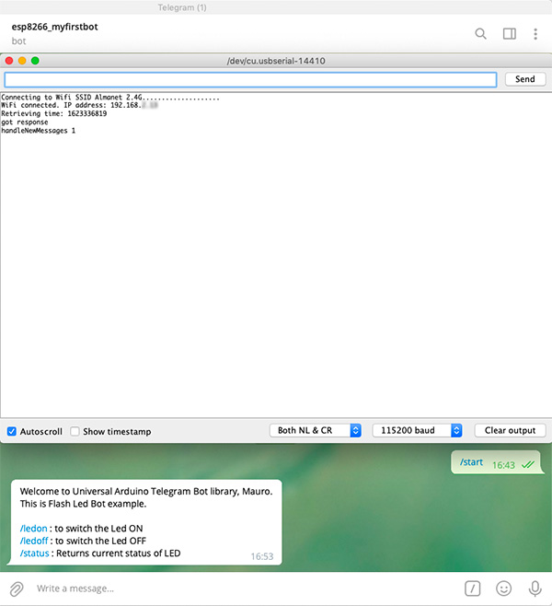Viewport: 552px width, 606px height.
Task: Click the 'Retrieving time: 1623336819' output line
Action: tap(54, 113)
